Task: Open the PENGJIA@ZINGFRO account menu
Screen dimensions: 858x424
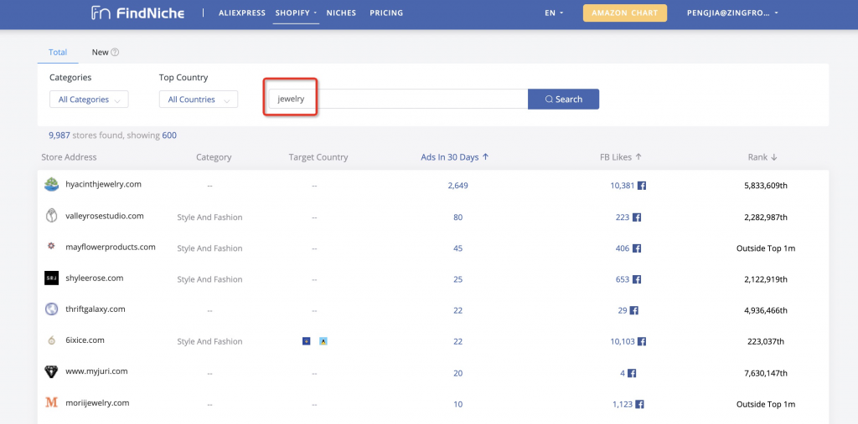Action: pos(732,13)
